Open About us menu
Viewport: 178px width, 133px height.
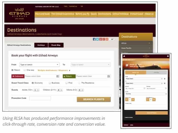tap(149, 14)
